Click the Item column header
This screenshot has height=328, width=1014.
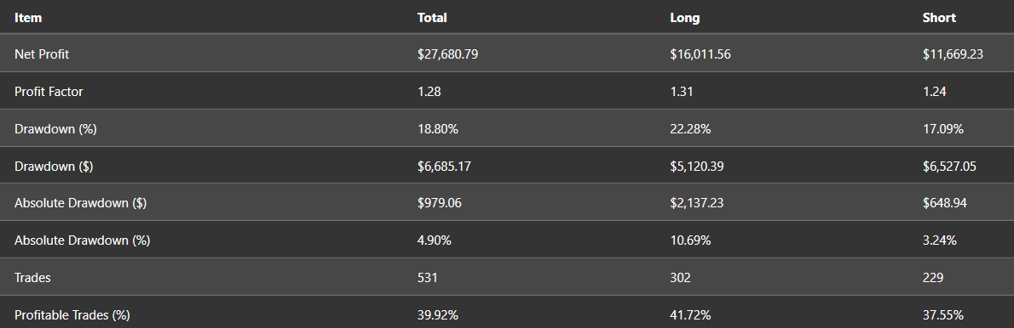(x=28, y=17)
